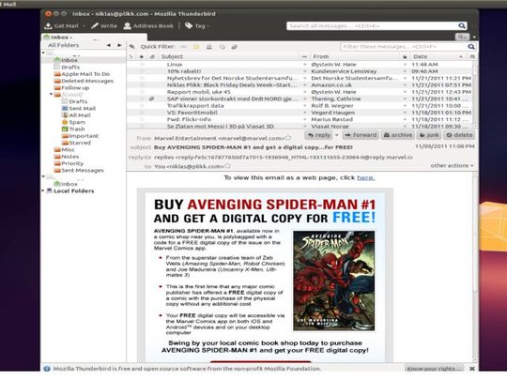This screenshot has width=507, height=380.
Task: Open the reply dropdown arrow
Action: coord(337,135)
